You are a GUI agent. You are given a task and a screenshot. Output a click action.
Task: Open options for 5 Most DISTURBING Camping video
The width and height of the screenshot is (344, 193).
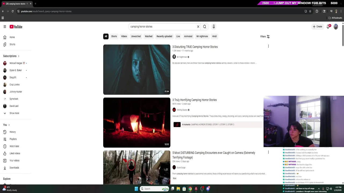[x=268, y=152]
